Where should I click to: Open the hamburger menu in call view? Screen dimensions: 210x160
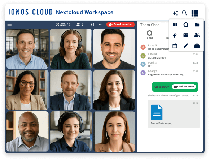9,24
